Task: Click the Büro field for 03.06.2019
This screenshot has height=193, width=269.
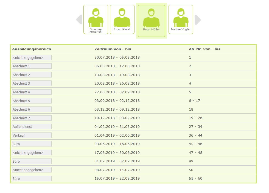Action: (x=32, y=144)
